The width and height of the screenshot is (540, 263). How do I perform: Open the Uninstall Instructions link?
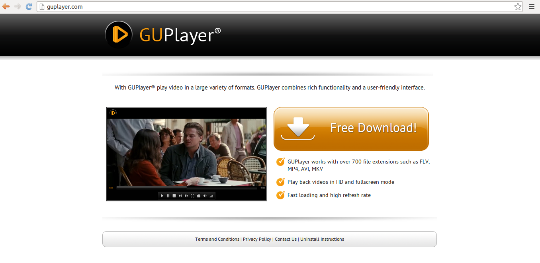[322, 239]
